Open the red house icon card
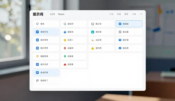Viewport: 175px width, 101px height. [74, 48]
